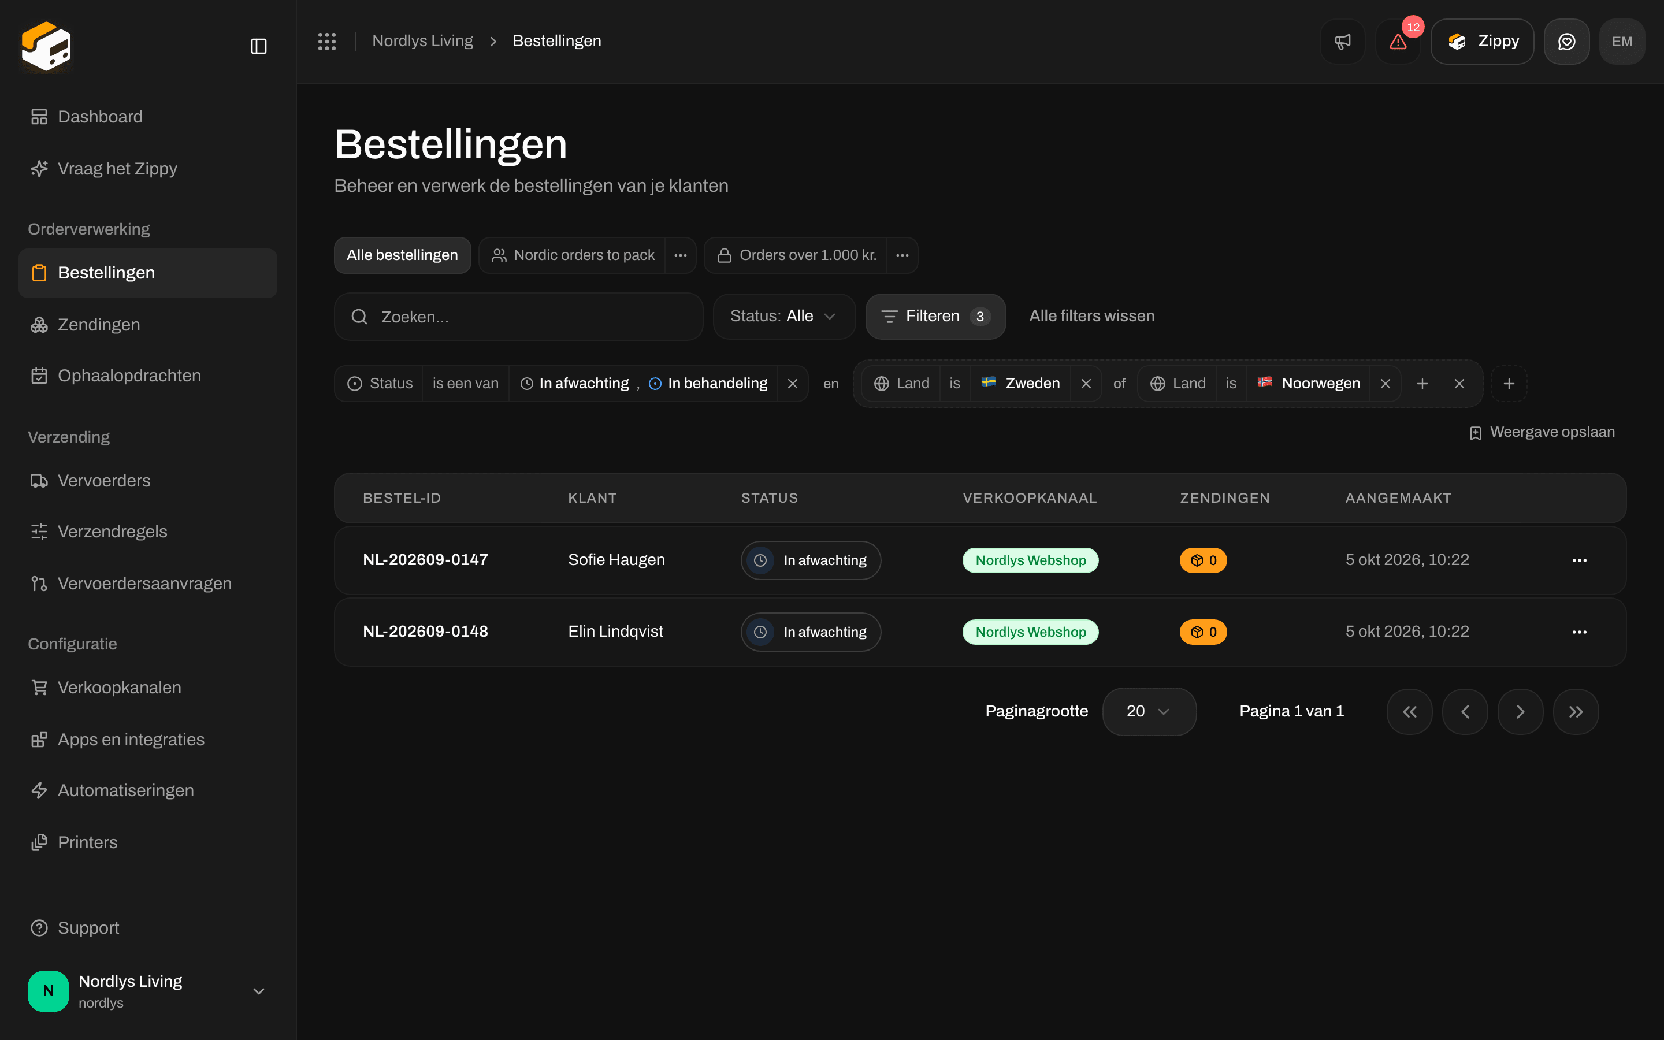This screenshot has width=1664, height=1040.
Task: Click Weergave opslaan
Action: pyautogui.click(x=1542, y=433)
